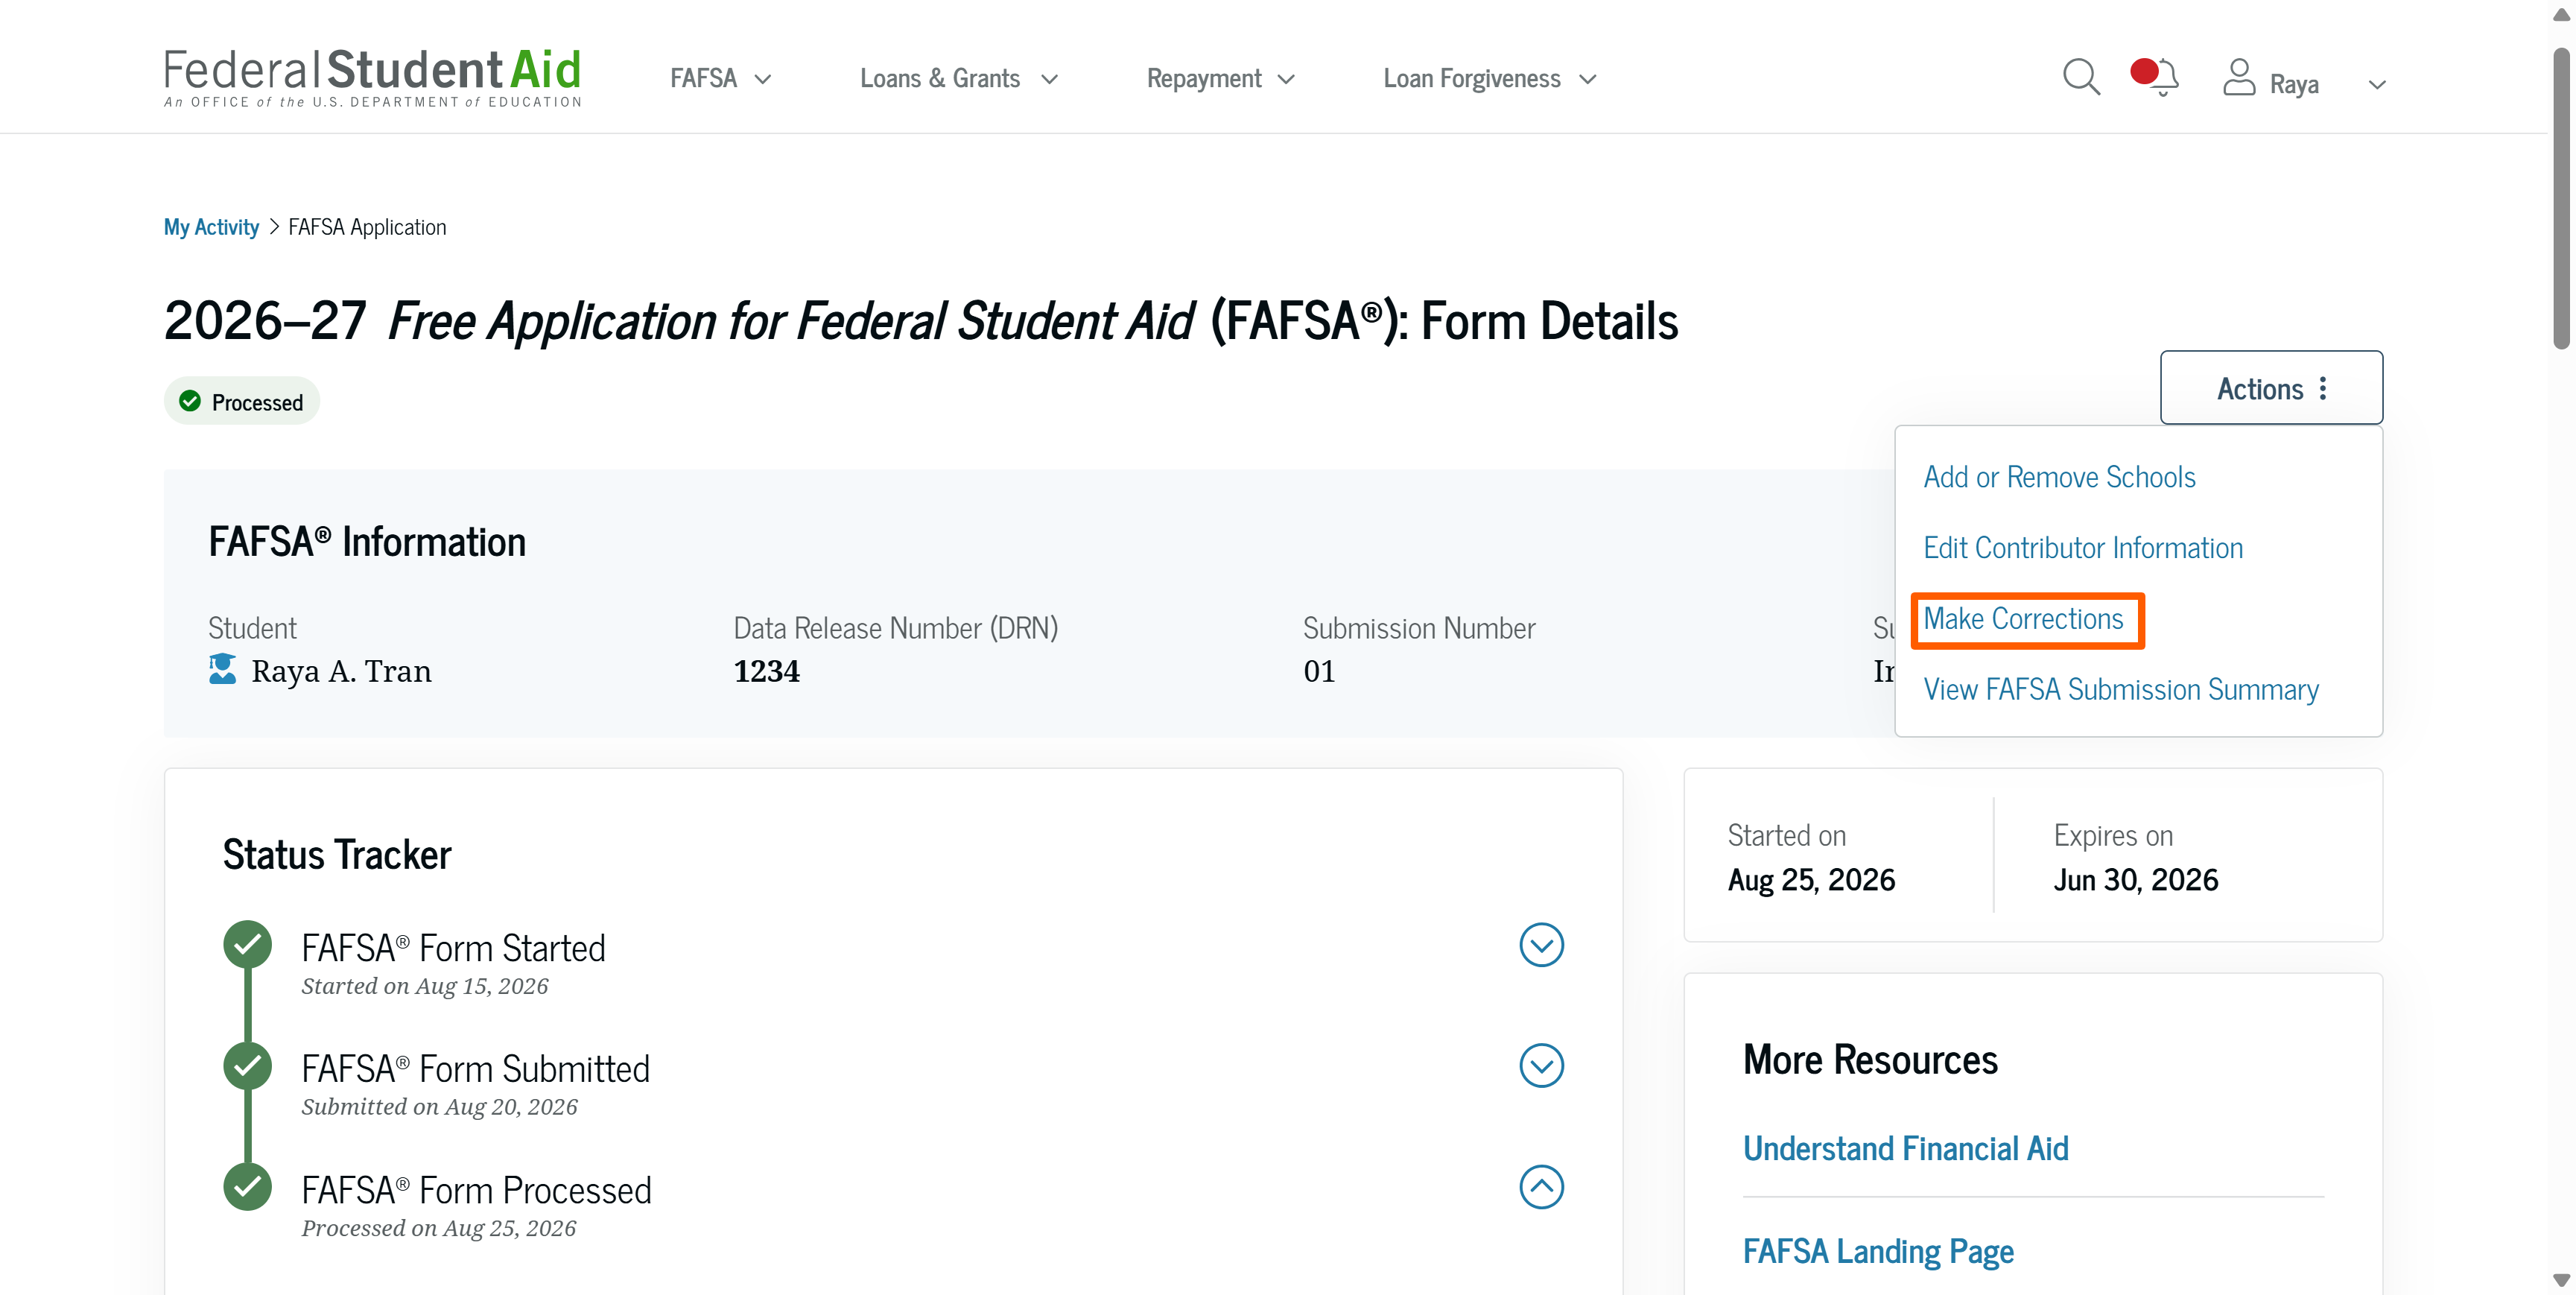
Task: Click the green check for FAFSA Form Submitted
Action: click(247, 1065)
